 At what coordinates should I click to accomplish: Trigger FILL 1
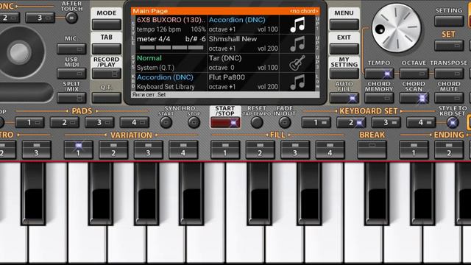(225, 149)
